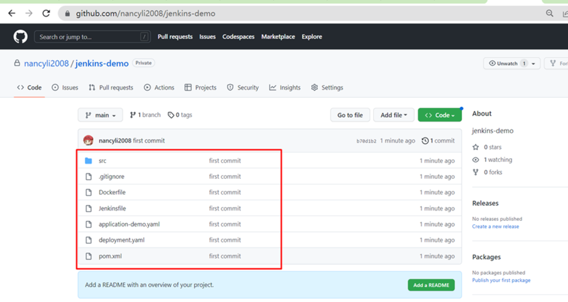Open the Jenkinsfile file
The width and height of the screenshot is (568, 302).
click(112, 208)
